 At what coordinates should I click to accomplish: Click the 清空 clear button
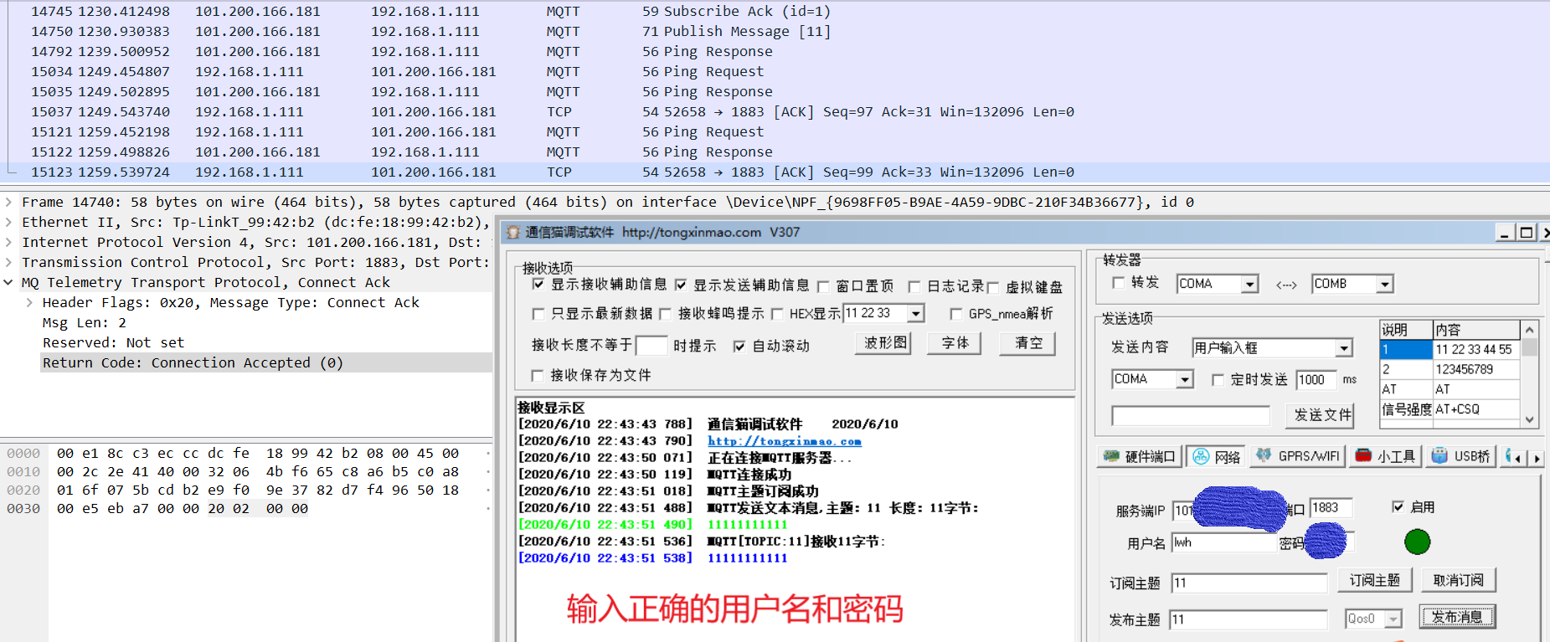point(1028,343)
